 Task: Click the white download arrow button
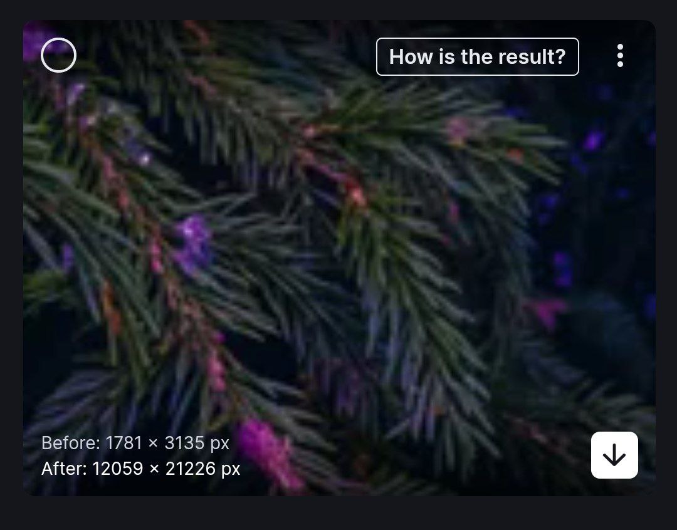point(614,455)
